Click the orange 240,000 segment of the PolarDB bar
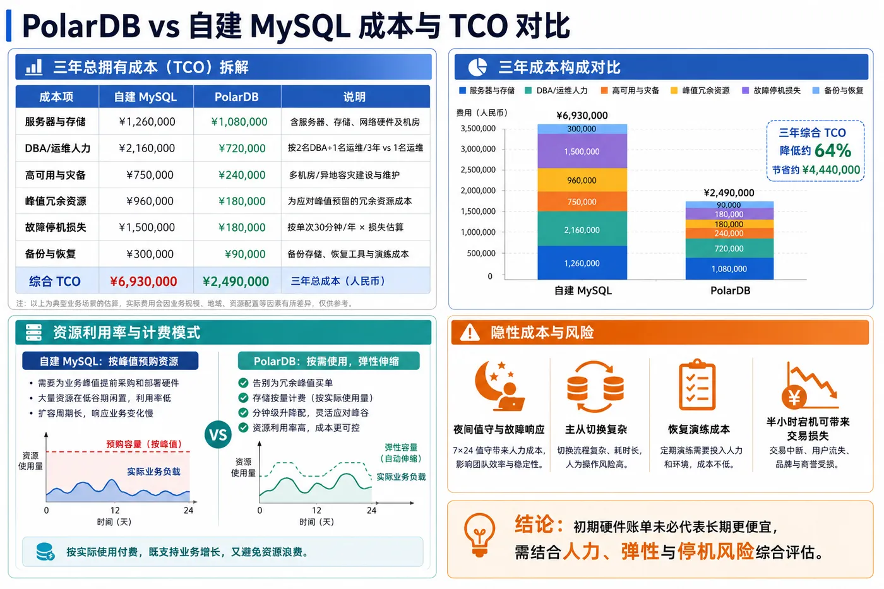Viewport: 884px width, 589px height. [x=729, y=234]
